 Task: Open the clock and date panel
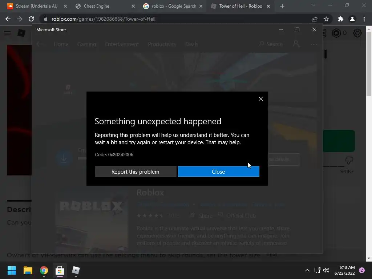point(344,270)
